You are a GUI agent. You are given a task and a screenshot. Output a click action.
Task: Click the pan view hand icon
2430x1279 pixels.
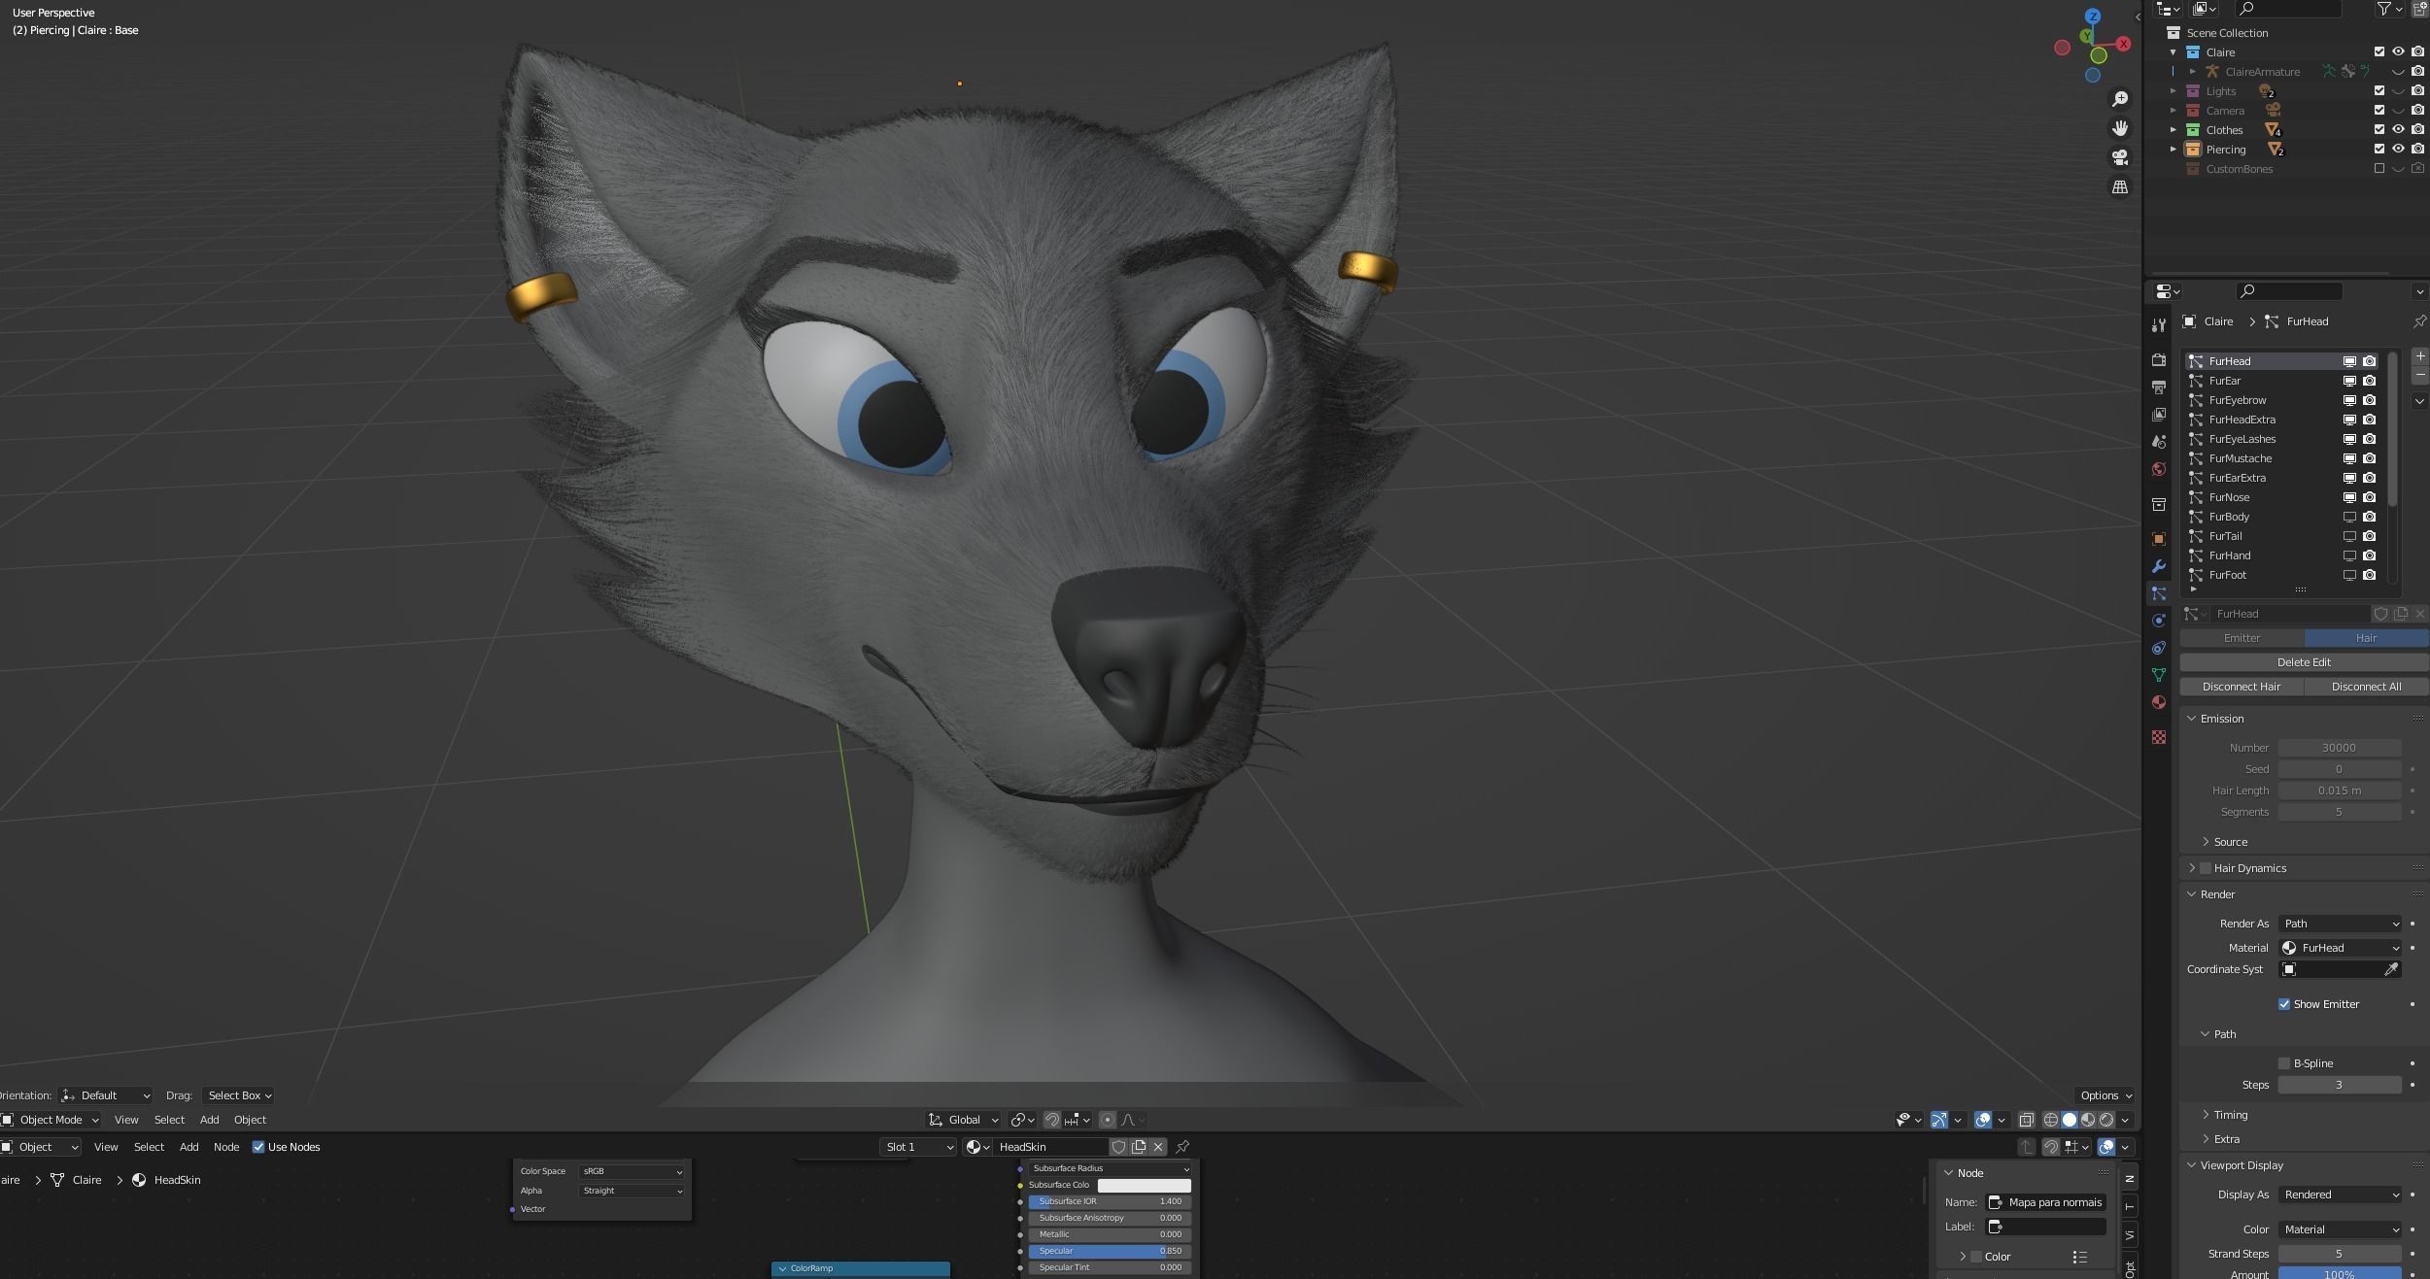(2120, 128)
